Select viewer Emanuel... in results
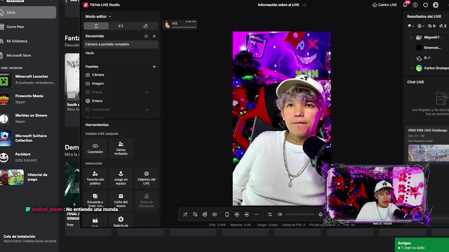449x252 pixels. (429, 48)
